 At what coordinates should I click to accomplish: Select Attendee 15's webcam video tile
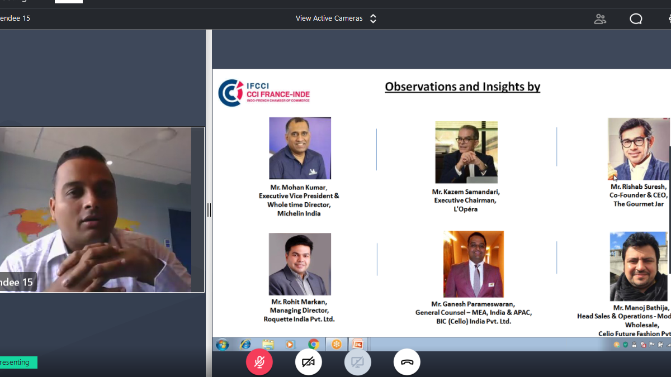tap(101, 209)
